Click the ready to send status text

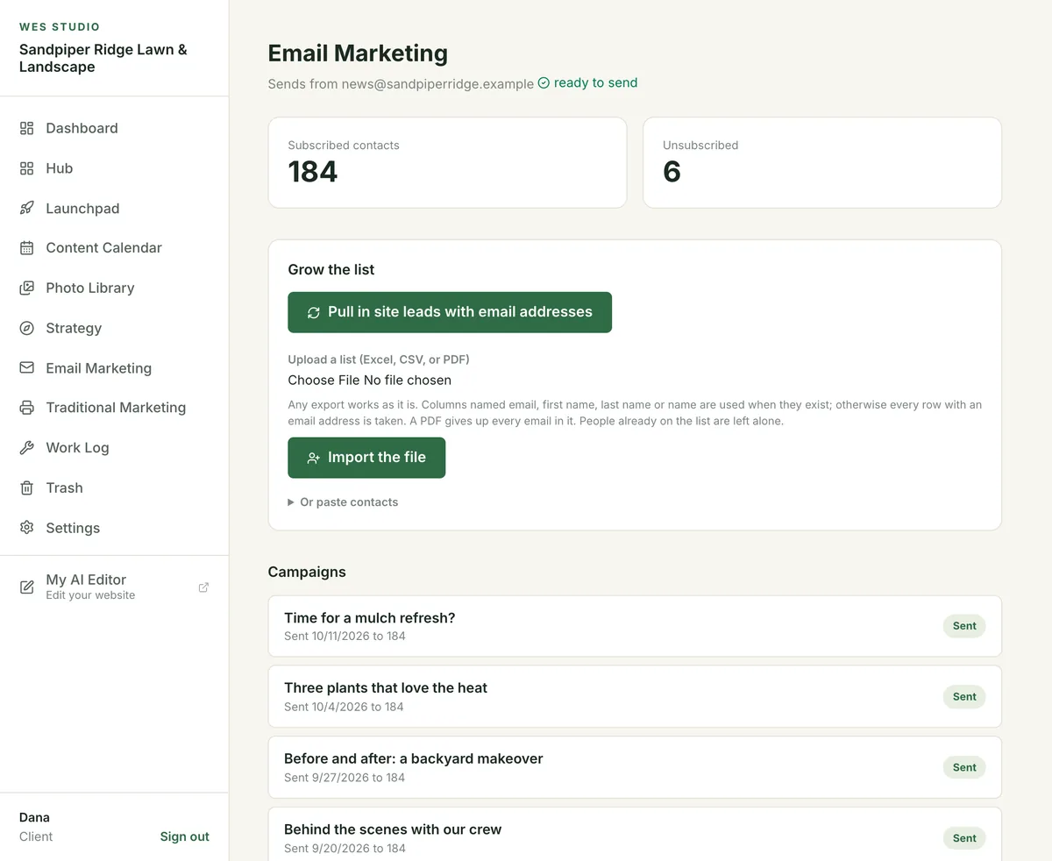[x=595, y=83]
